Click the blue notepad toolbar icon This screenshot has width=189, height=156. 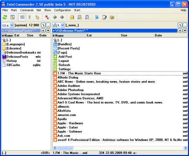coord(97,17)
